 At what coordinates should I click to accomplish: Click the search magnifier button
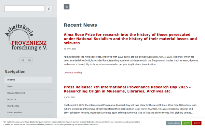coord(49,9)
